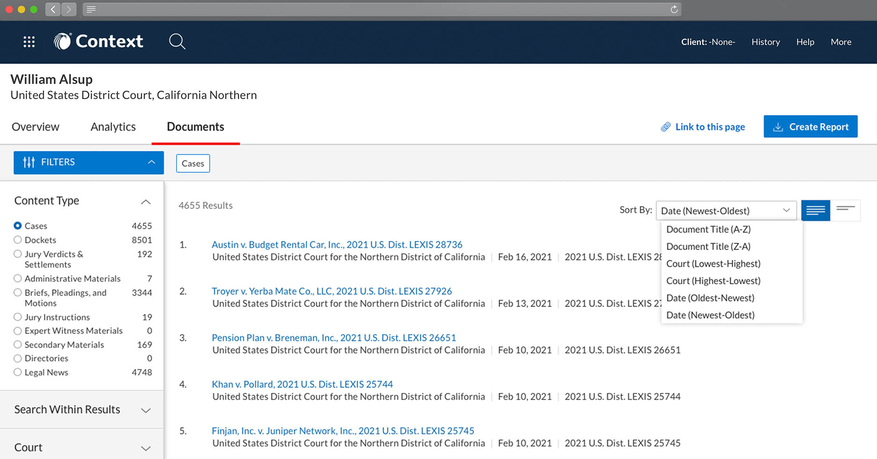The image size is (877, 459).
Task: Choose Jury Instructions content type
Action: [18, 317]
